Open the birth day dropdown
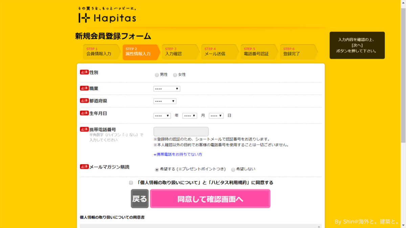406x228 pixels. pos(216,116)
